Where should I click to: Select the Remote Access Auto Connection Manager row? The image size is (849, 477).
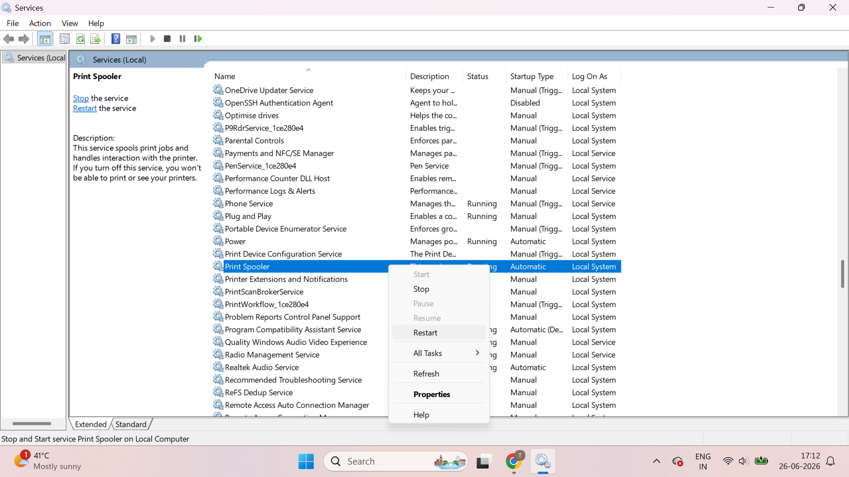[297, 405]
